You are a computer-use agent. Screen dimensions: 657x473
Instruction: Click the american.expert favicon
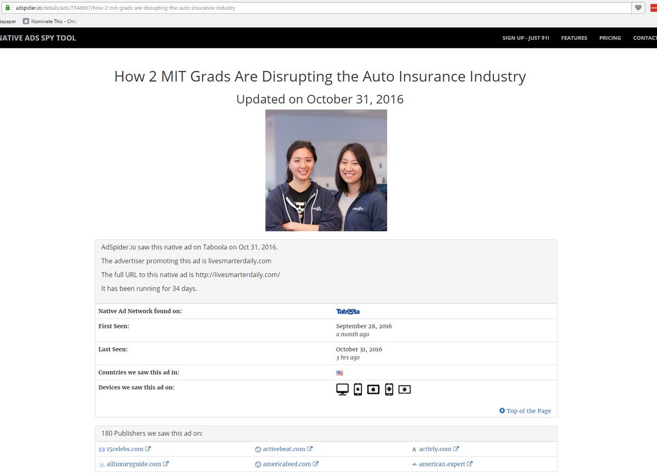[414, 464]
